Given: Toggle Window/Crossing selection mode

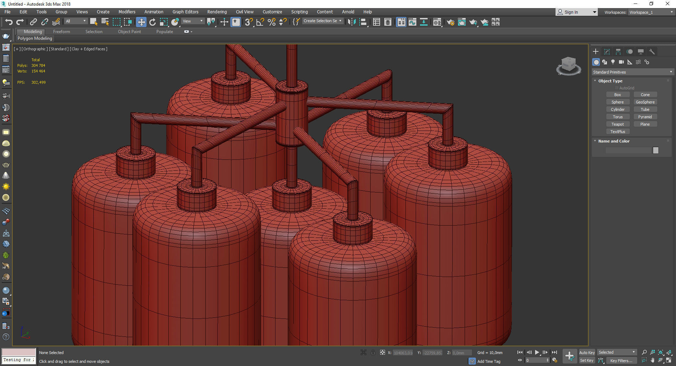Looking at the screenshot, I should pos(128,22).
